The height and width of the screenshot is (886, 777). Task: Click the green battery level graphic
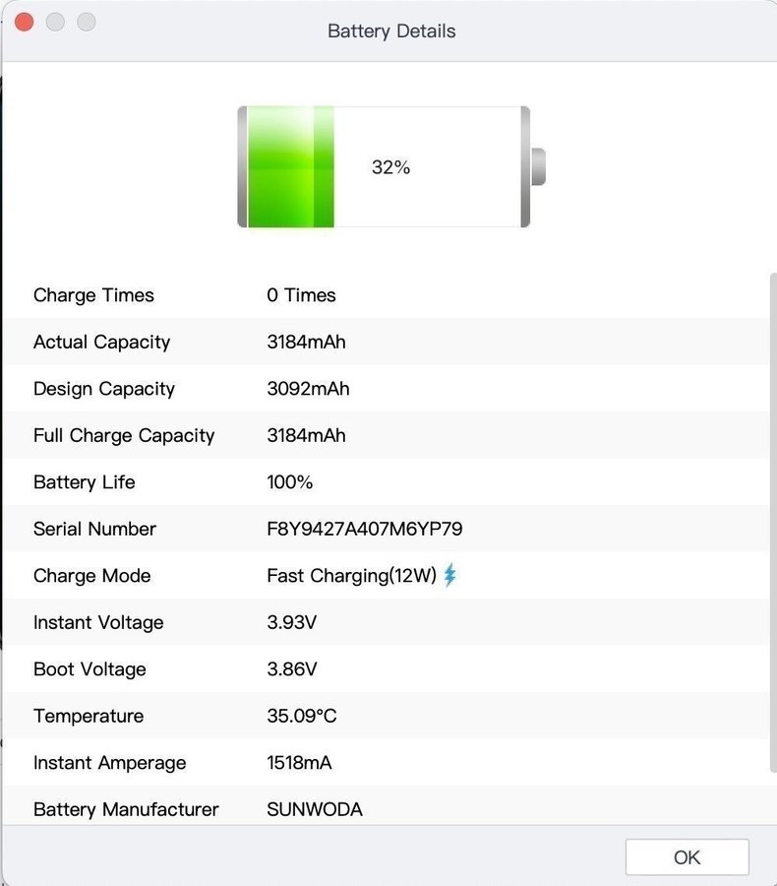[290, 167]
